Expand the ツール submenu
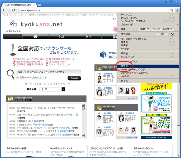The width and height of the screenshot is (181, 158). [x=148, y=49]
